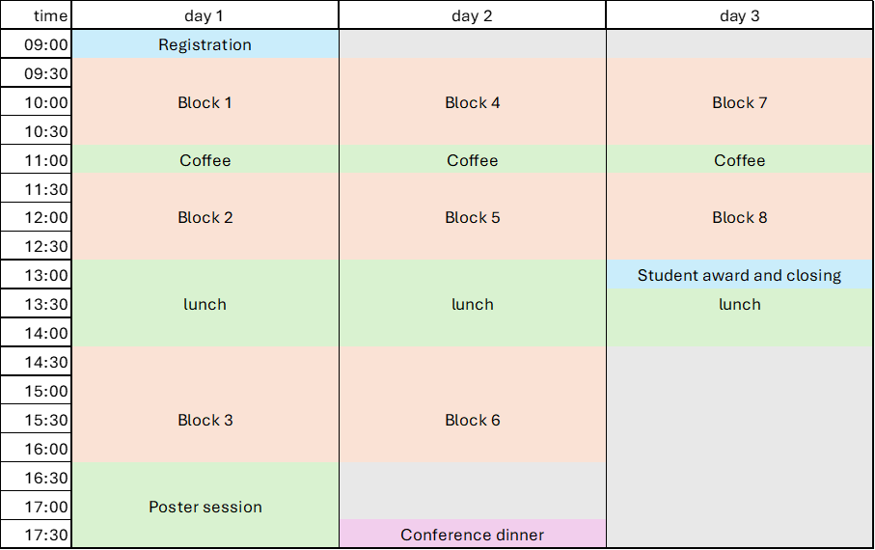Click the Coffee cell below Block 7
The height and width of the screenshot is (550, 875).
point(740,160)
